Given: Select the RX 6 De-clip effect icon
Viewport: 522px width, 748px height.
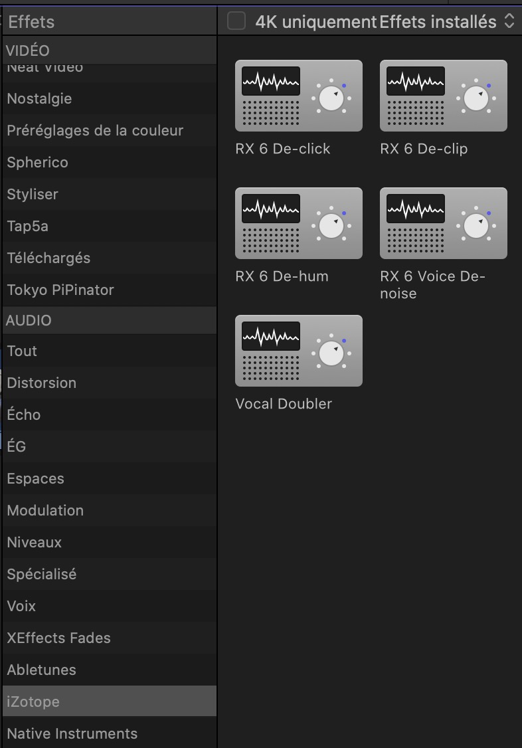Looking at the screenshot, I should click(x=444, y=96).
